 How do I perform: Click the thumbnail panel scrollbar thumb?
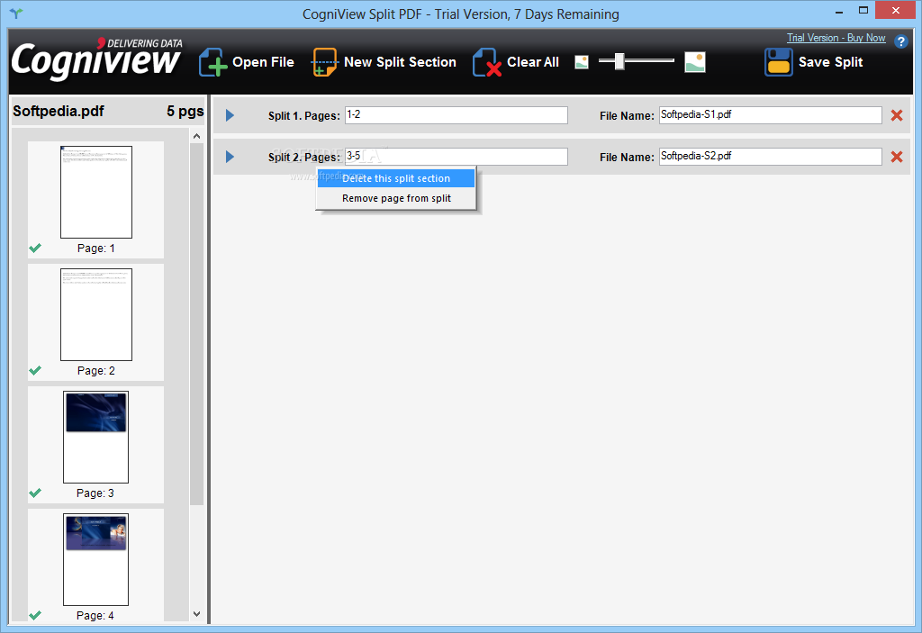point(197,324)
